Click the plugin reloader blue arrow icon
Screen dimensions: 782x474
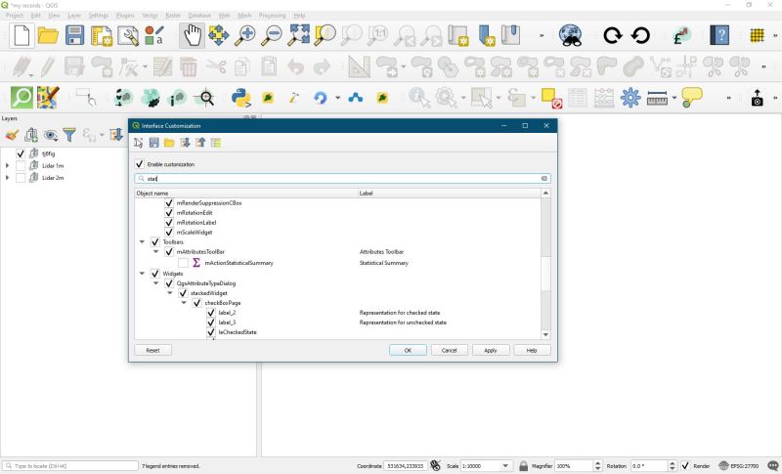coord(321,97)
